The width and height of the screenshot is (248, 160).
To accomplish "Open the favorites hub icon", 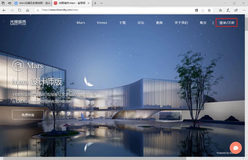I will point(220,10).
